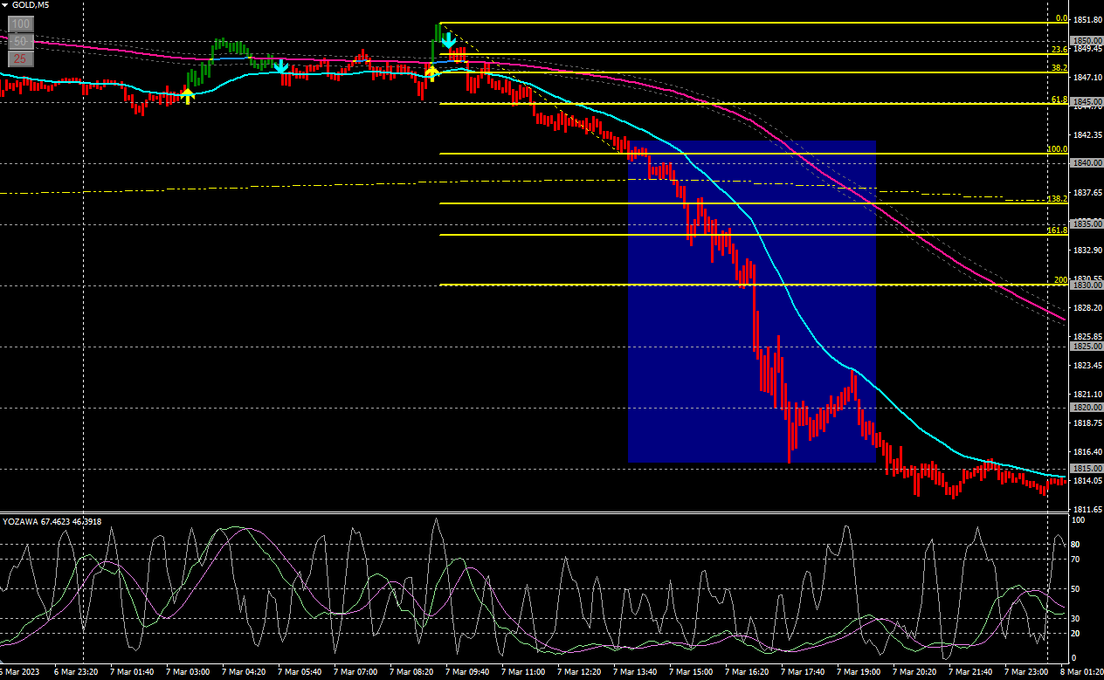Click the 7 Mar 08:20 time label
The image size is (1104, 680).
[411, 672]
